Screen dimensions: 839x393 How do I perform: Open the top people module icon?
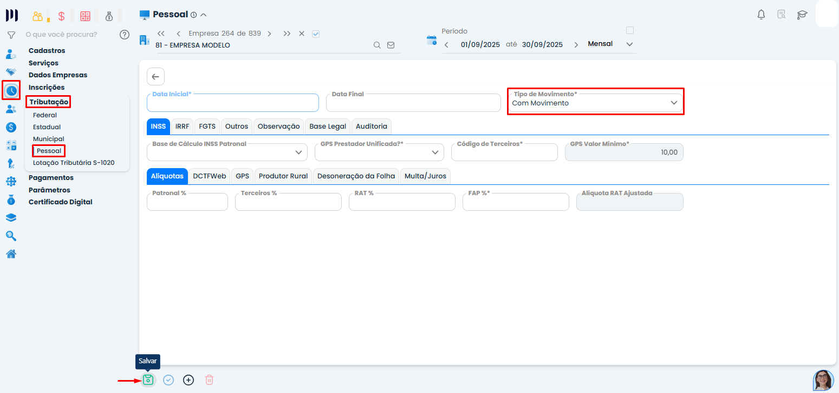pos(37,16)
